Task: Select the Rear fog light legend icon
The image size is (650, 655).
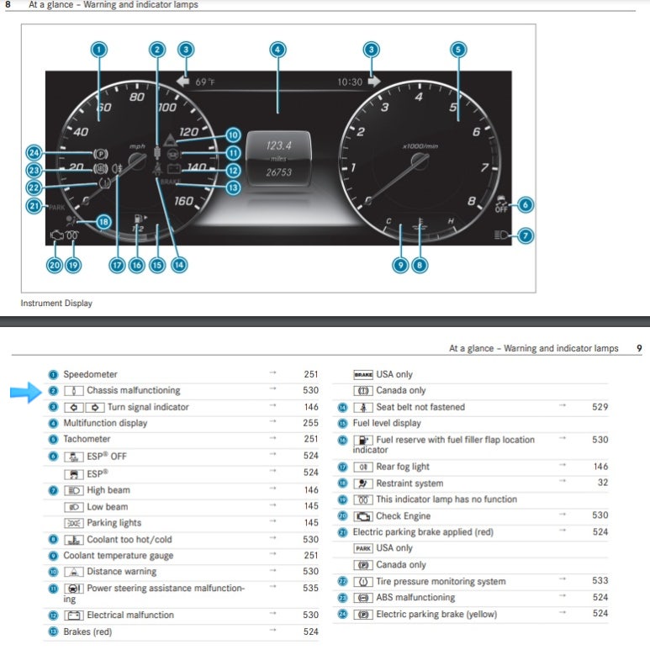Action: pos(363,467)
